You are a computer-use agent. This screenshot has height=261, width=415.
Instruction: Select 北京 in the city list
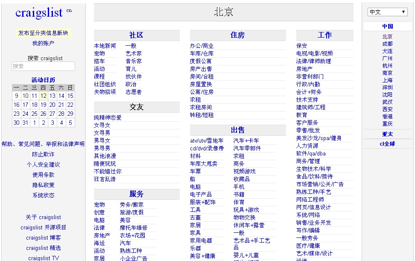click(388, 37)
